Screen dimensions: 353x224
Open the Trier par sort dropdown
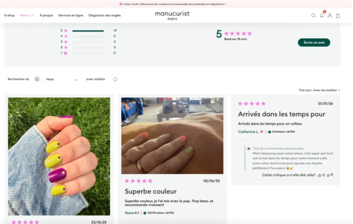[x=319, y=90]
